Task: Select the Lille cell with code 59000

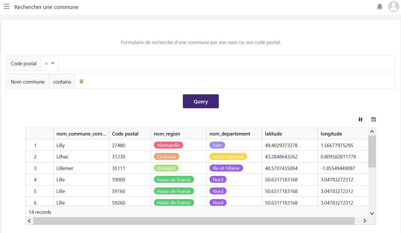Action: point(81,180)
